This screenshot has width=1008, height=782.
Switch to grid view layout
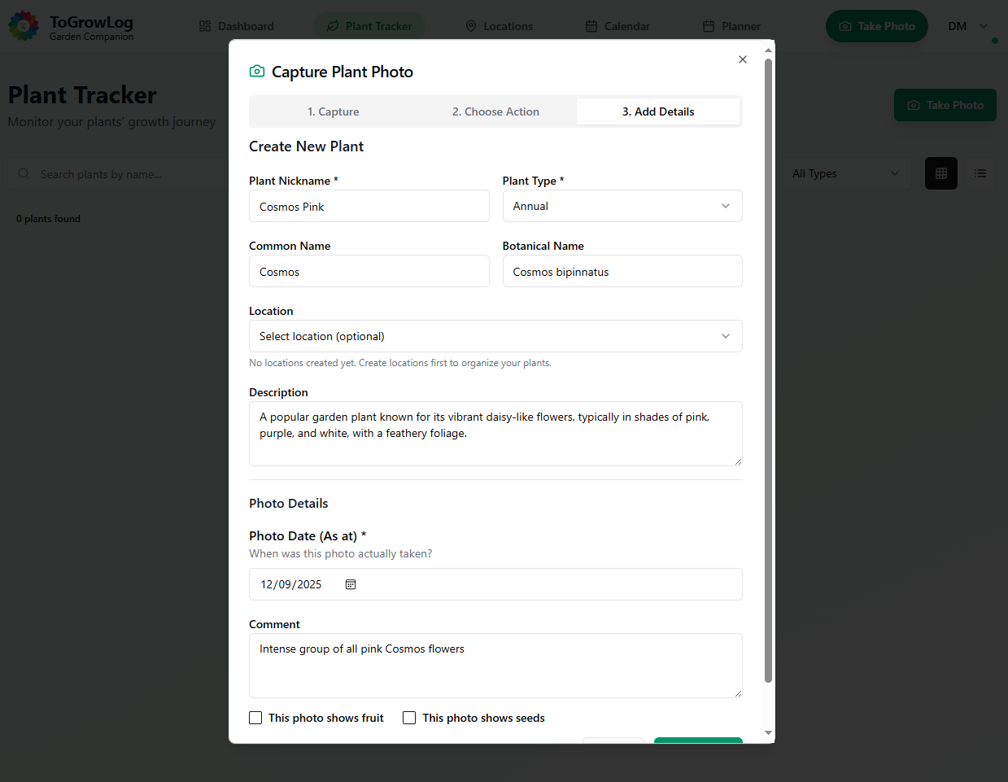point(940,173)
